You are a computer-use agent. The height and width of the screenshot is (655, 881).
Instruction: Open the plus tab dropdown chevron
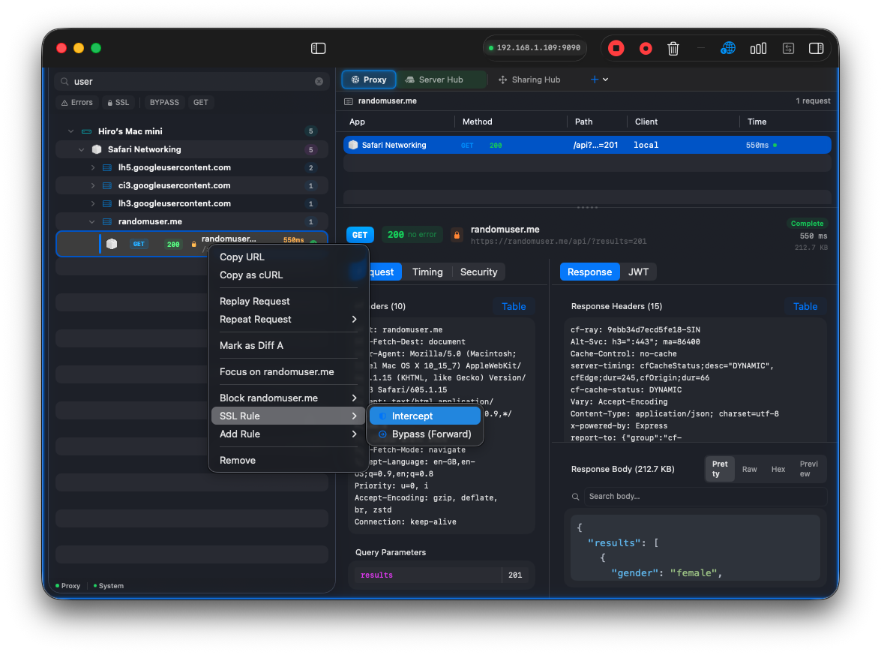[606, 80]
